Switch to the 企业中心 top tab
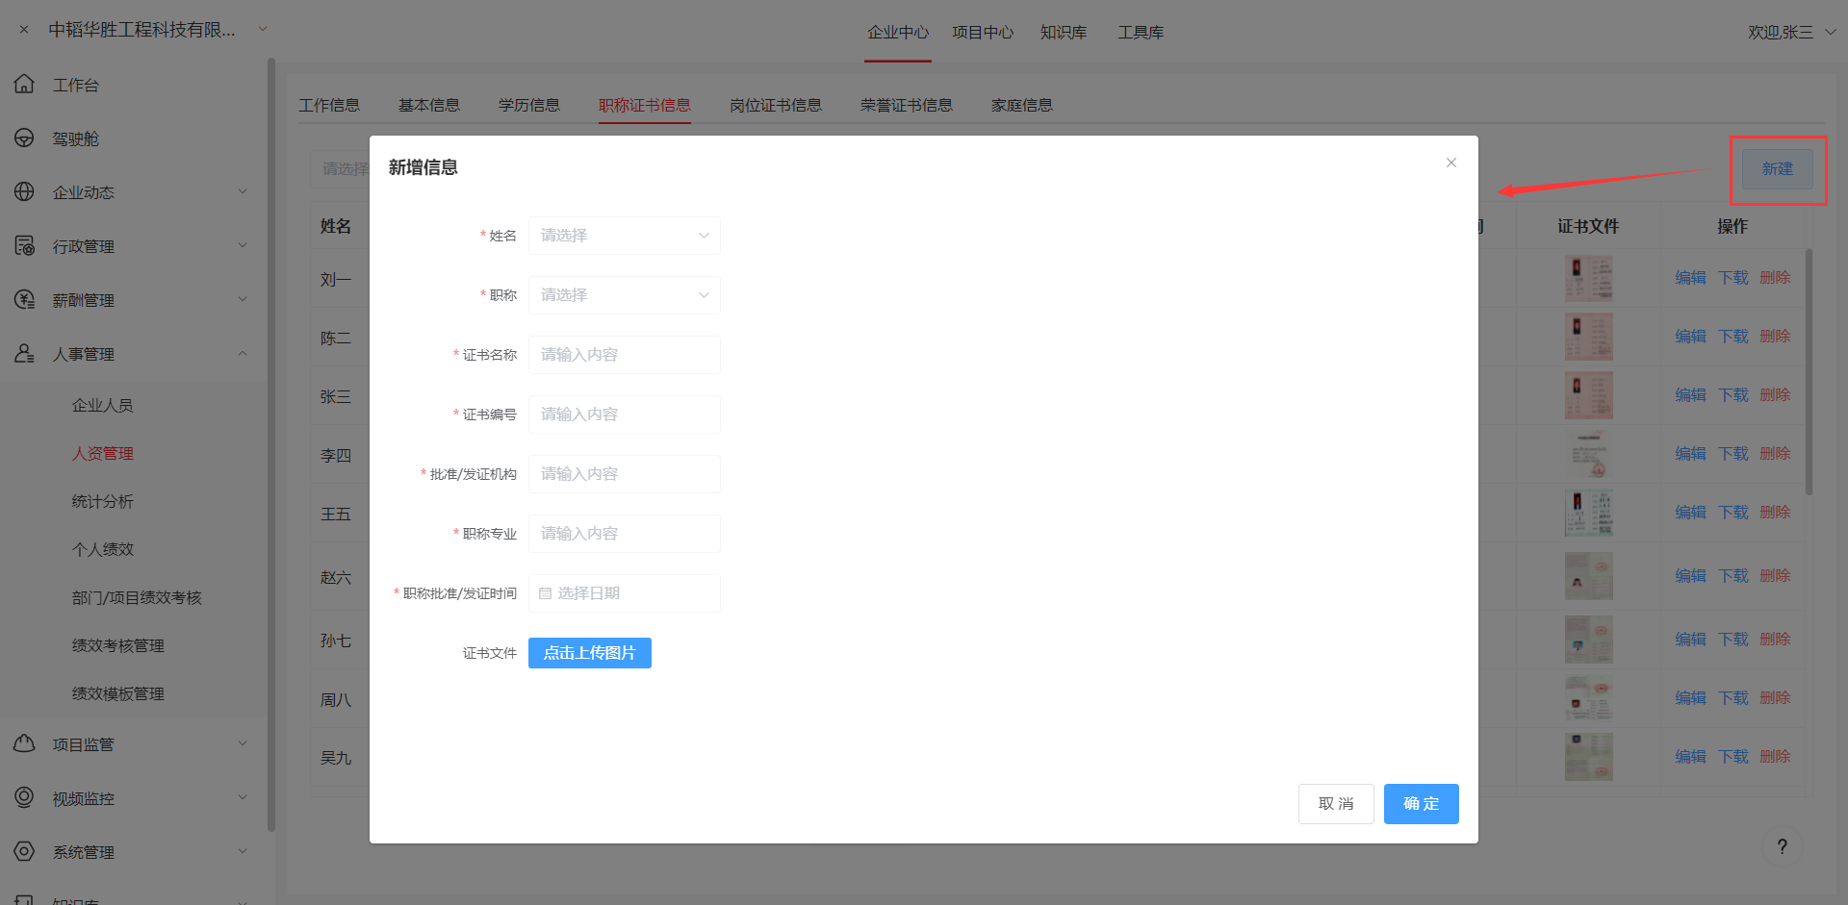Screen dimensions: 1848x905 (898, 33)
